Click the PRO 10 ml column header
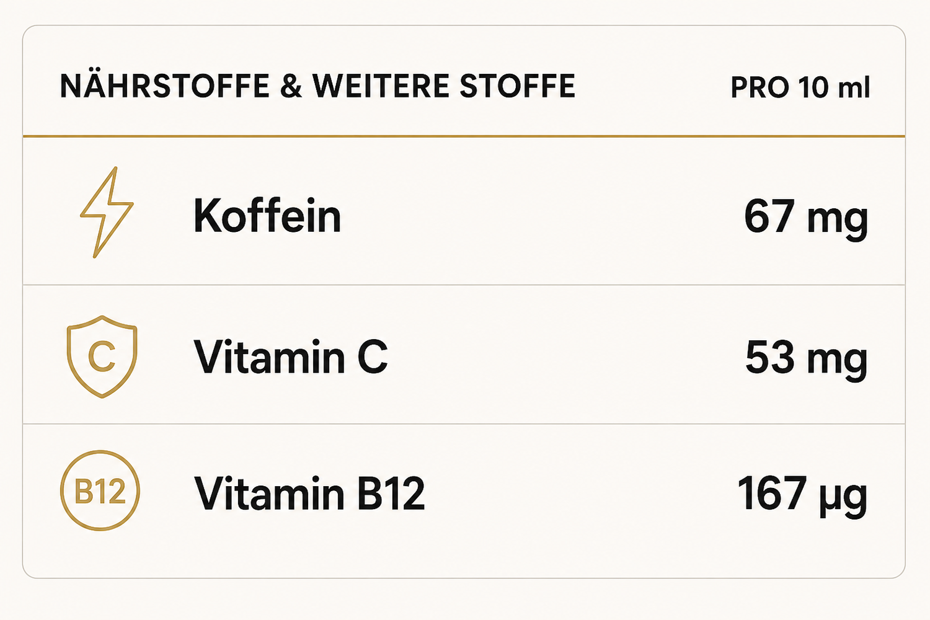 [800, 87]
